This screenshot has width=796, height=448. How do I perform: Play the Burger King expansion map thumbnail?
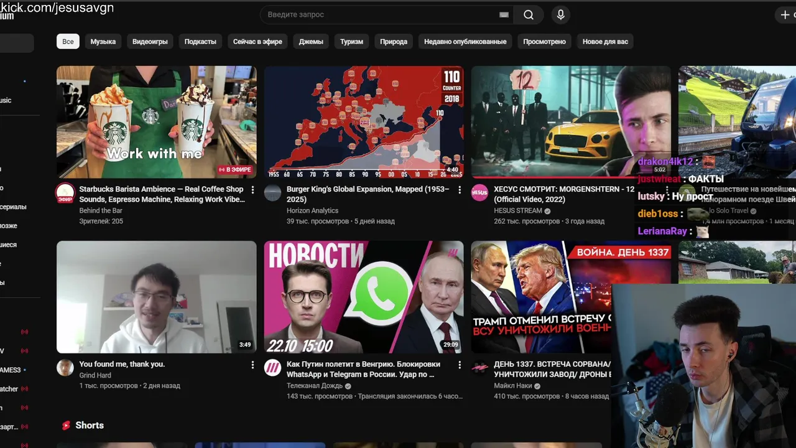(364, 122)
